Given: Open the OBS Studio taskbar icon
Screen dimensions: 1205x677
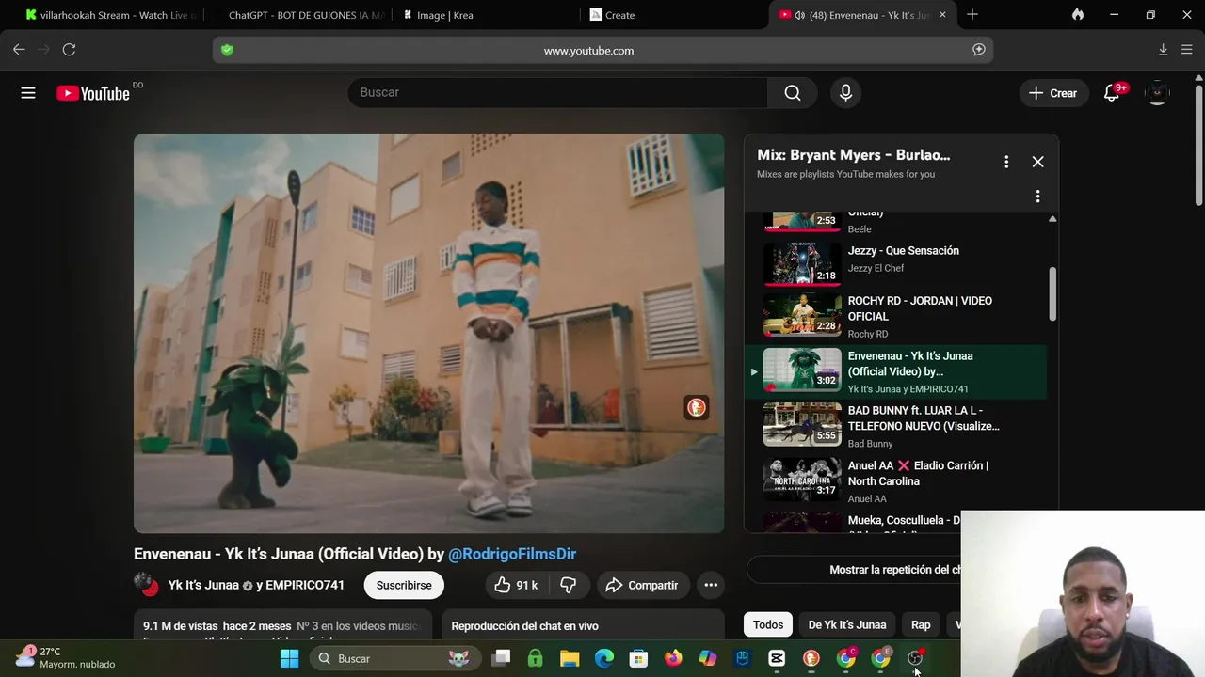Looking at the screenshot, I should click(915, 658).
